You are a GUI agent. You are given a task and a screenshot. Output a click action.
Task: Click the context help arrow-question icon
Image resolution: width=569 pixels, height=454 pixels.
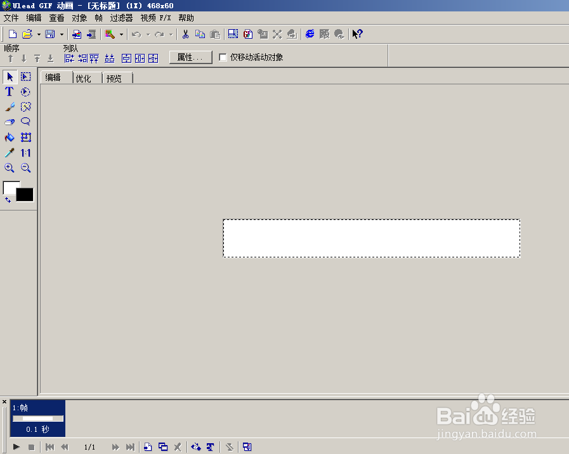357,34
